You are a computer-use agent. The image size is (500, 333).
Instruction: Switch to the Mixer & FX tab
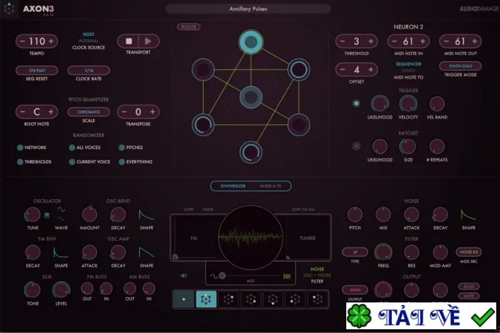[271, 186]
